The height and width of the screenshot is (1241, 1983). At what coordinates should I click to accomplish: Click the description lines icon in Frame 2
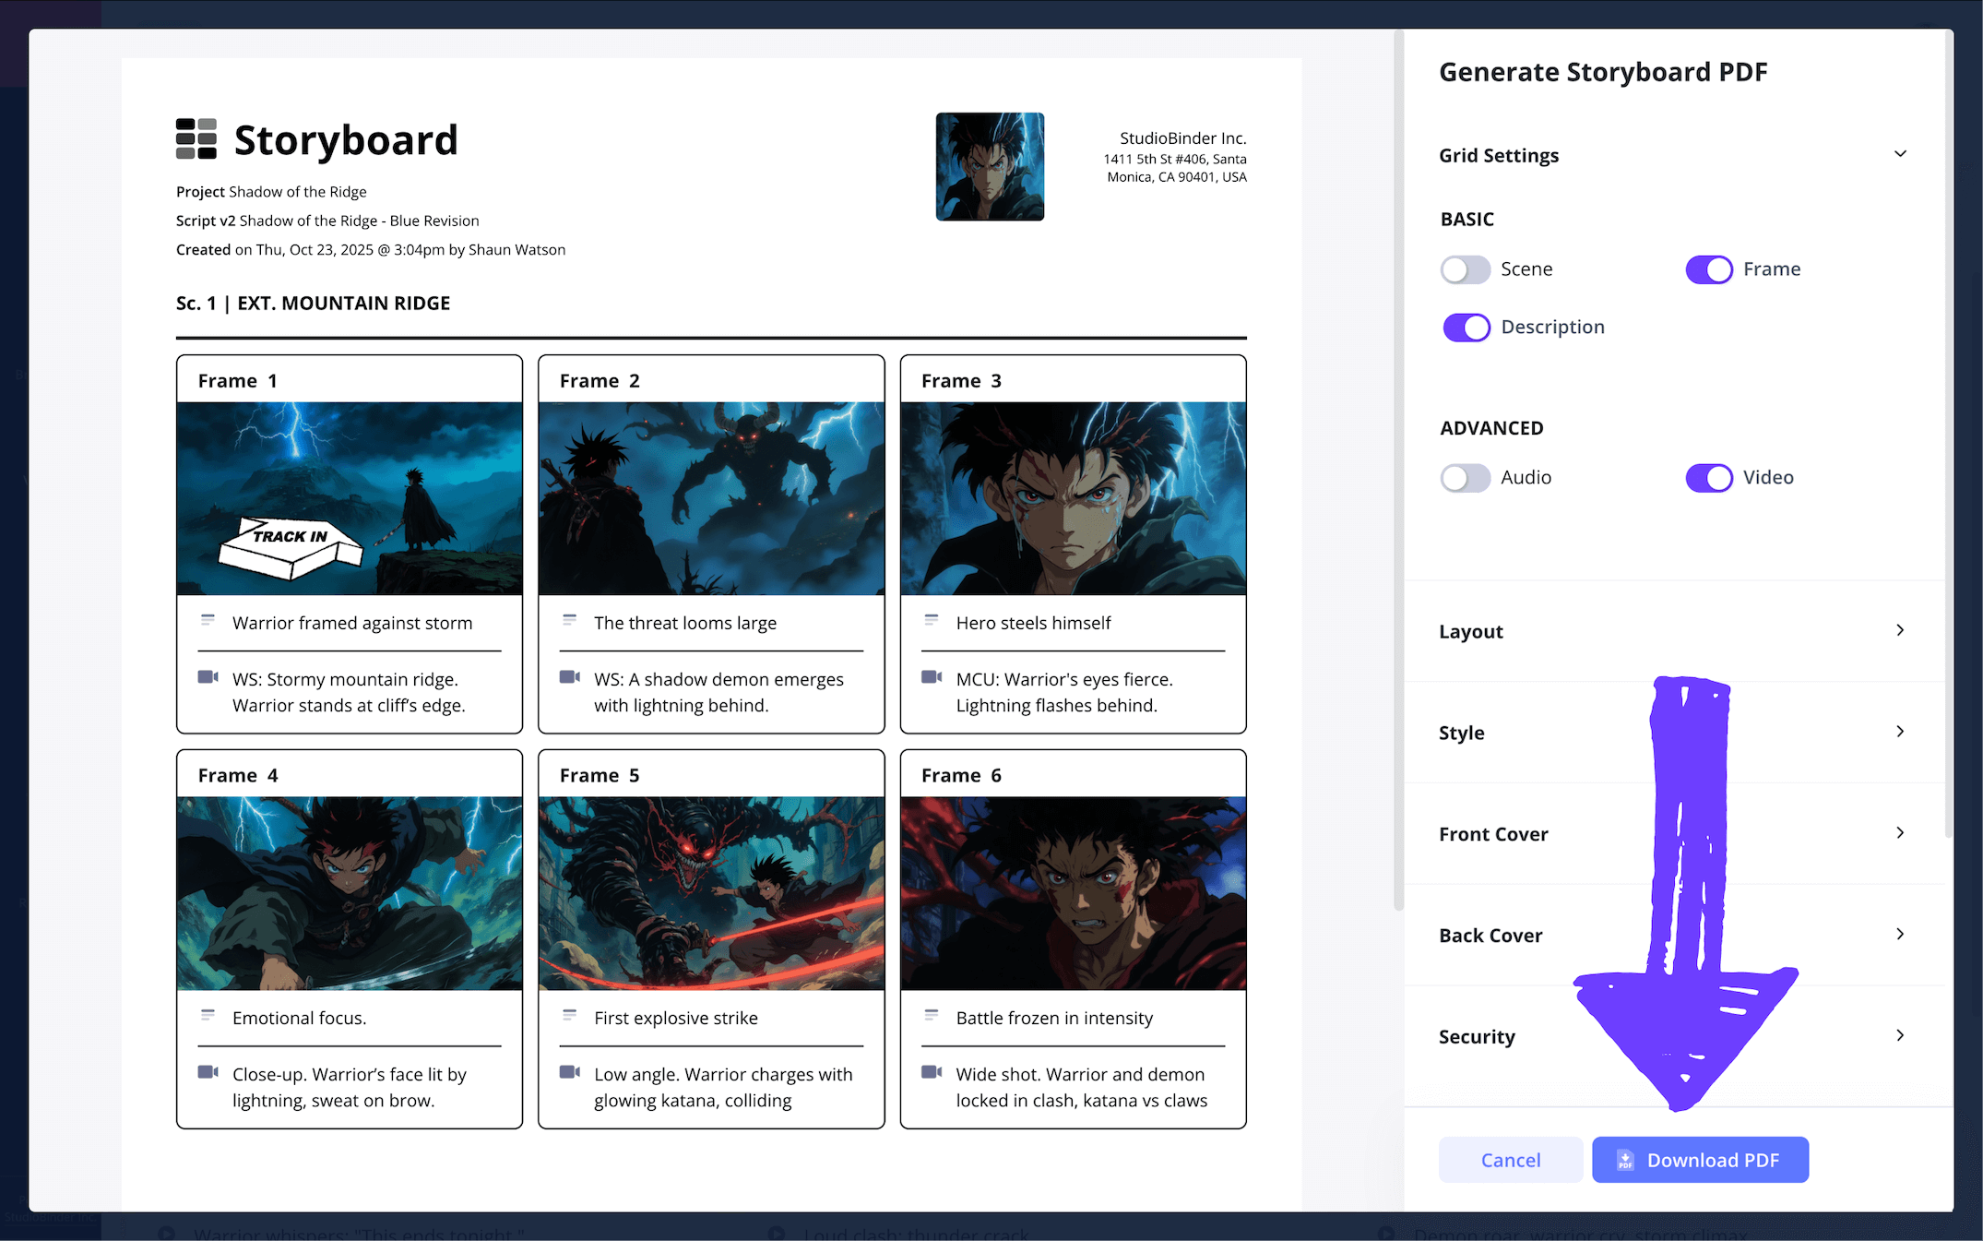click(x=569, y=620)
